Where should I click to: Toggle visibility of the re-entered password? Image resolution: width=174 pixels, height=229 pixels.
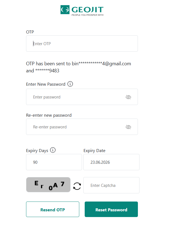click(x=128, y=127)
